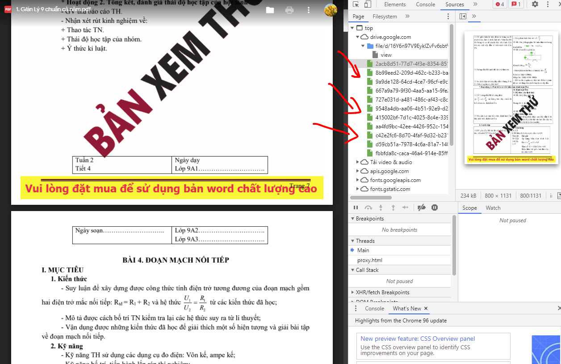This screenshot has height=364, width=561.
Task: Print the PDF with the printer icon
Action: click(289, 10)
